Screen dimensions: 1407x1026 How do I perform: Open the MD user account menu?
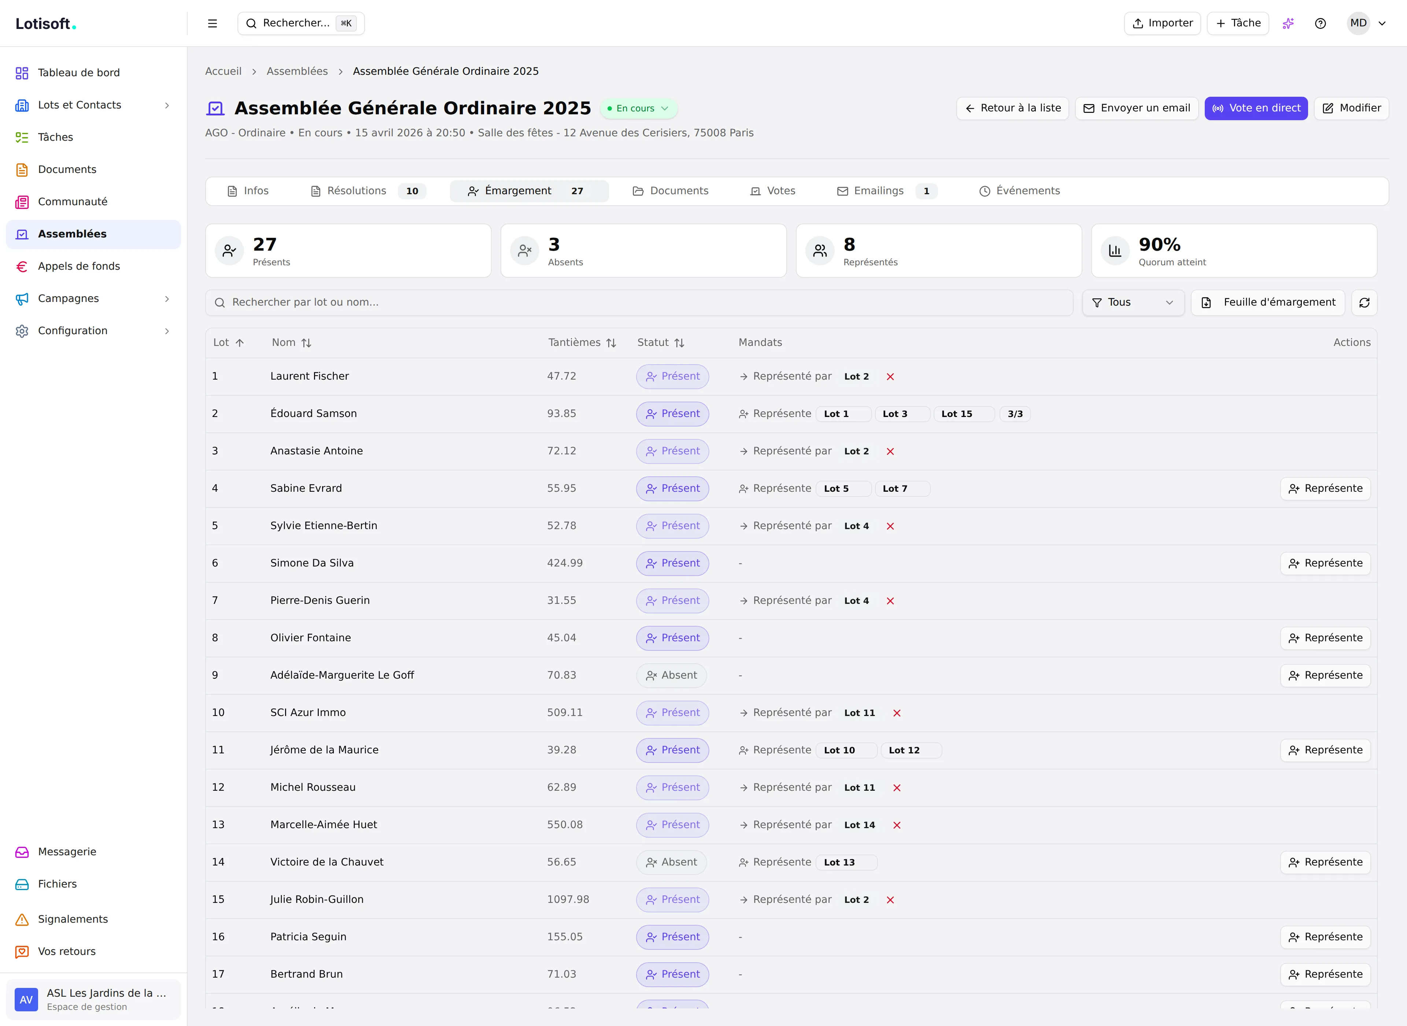[x=1367, y=23]
